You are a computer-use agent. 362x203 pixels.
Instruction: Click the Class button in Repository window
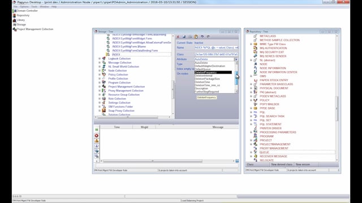pos(257,165)
